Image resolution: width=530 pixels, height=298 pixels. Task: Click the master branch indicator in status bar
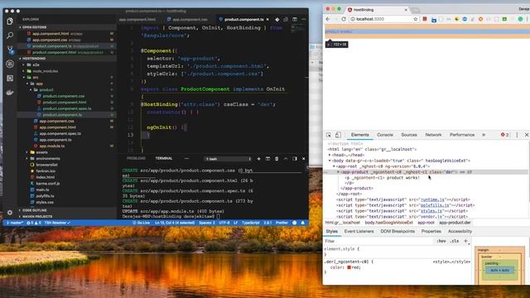tap(14, 223)
